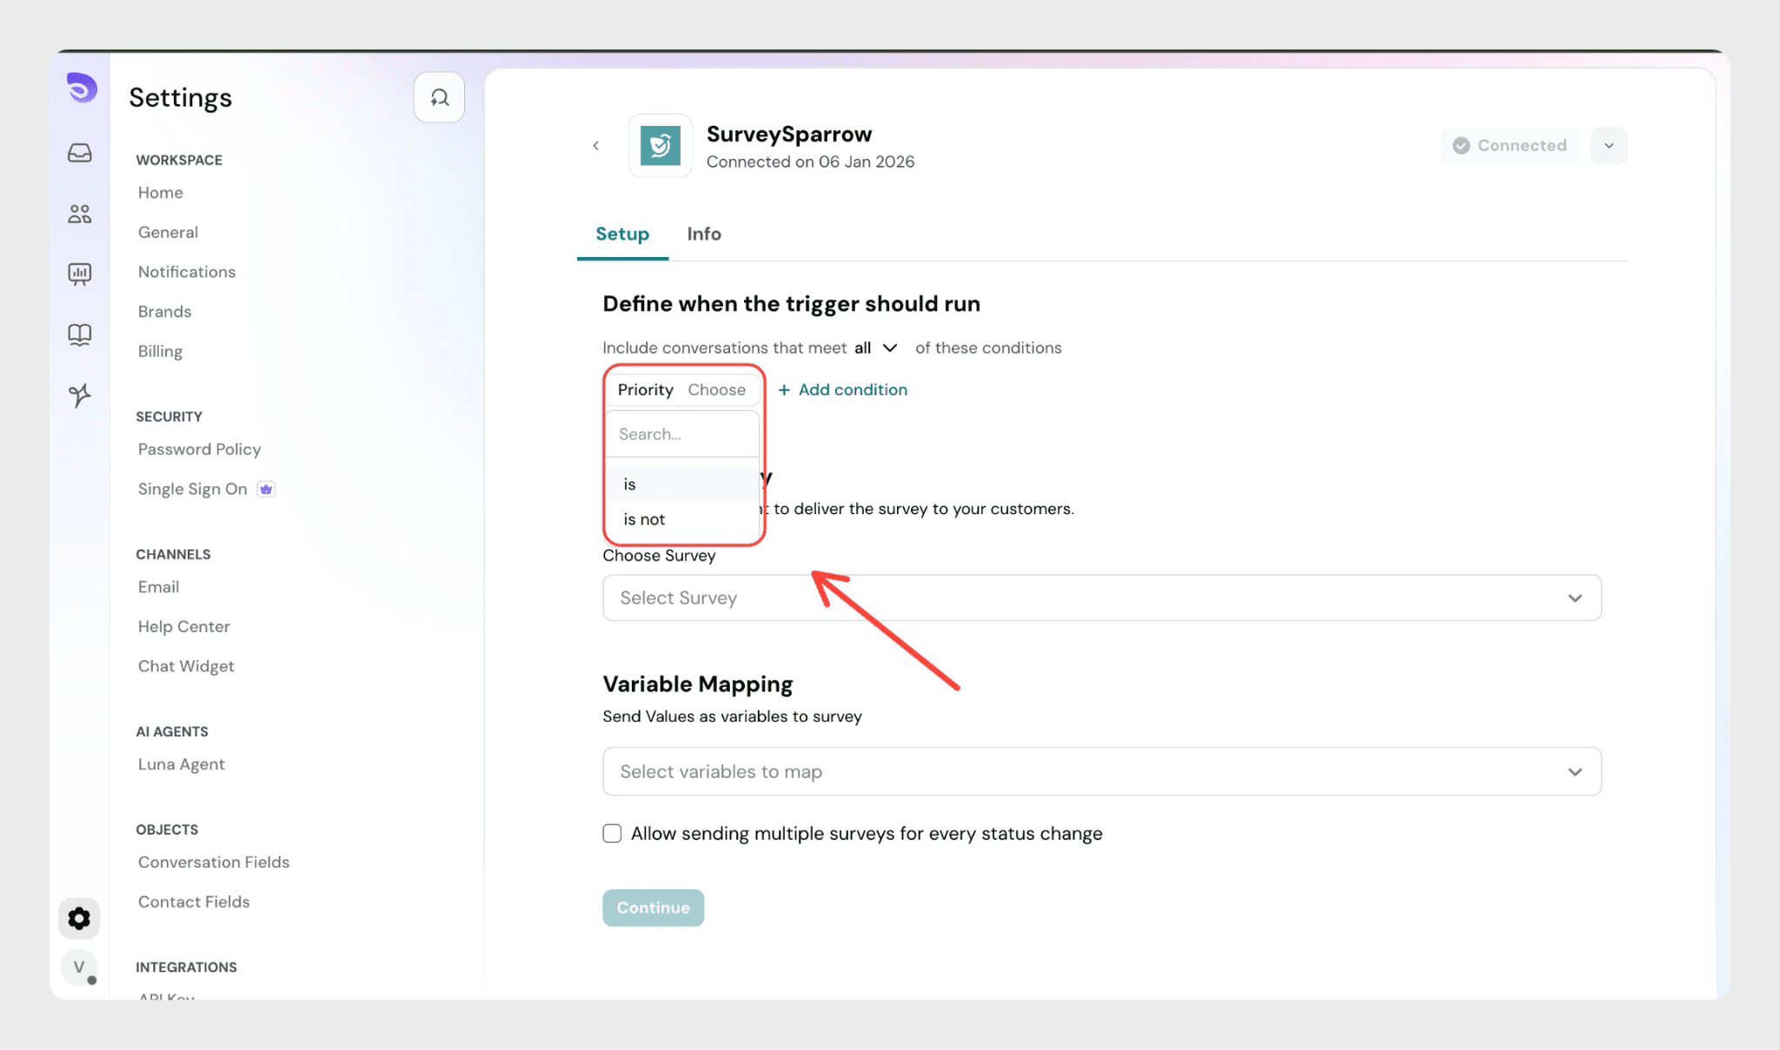
Task: Switch to the Info tab
Action: coord(703,234)
